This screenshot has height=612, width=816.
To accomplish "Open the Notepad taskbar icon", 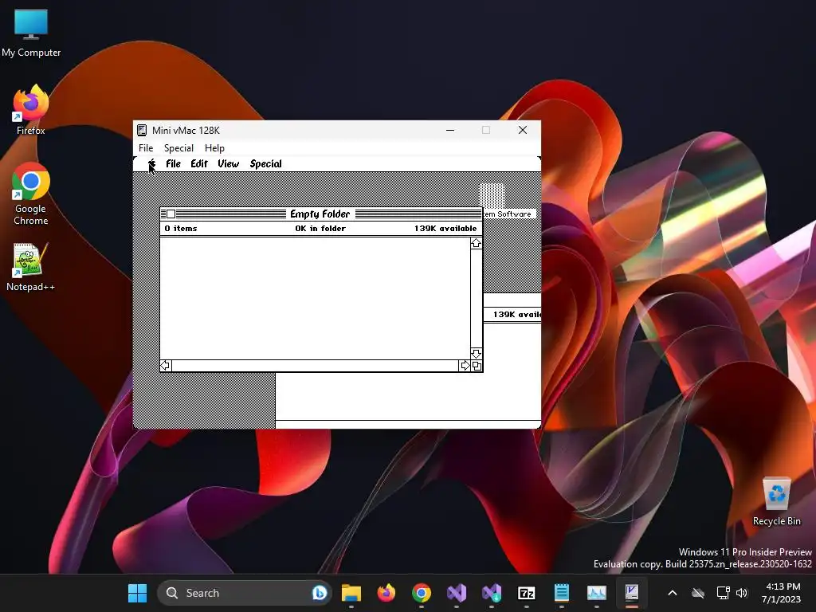I will (x=562, y=593).
